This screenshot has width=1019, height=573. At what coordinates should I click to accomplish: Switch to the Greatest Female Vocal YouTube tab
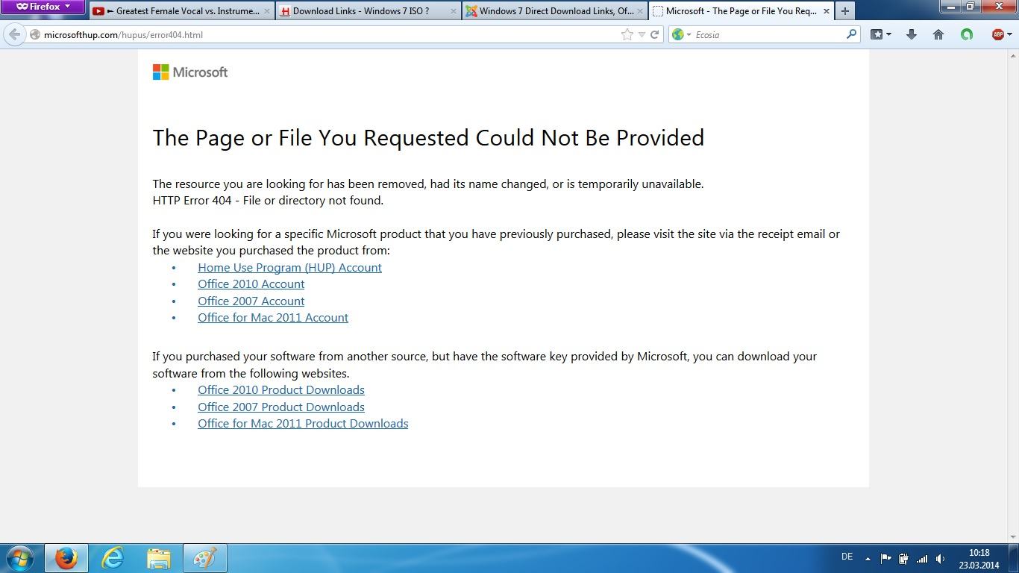point(181,11)
